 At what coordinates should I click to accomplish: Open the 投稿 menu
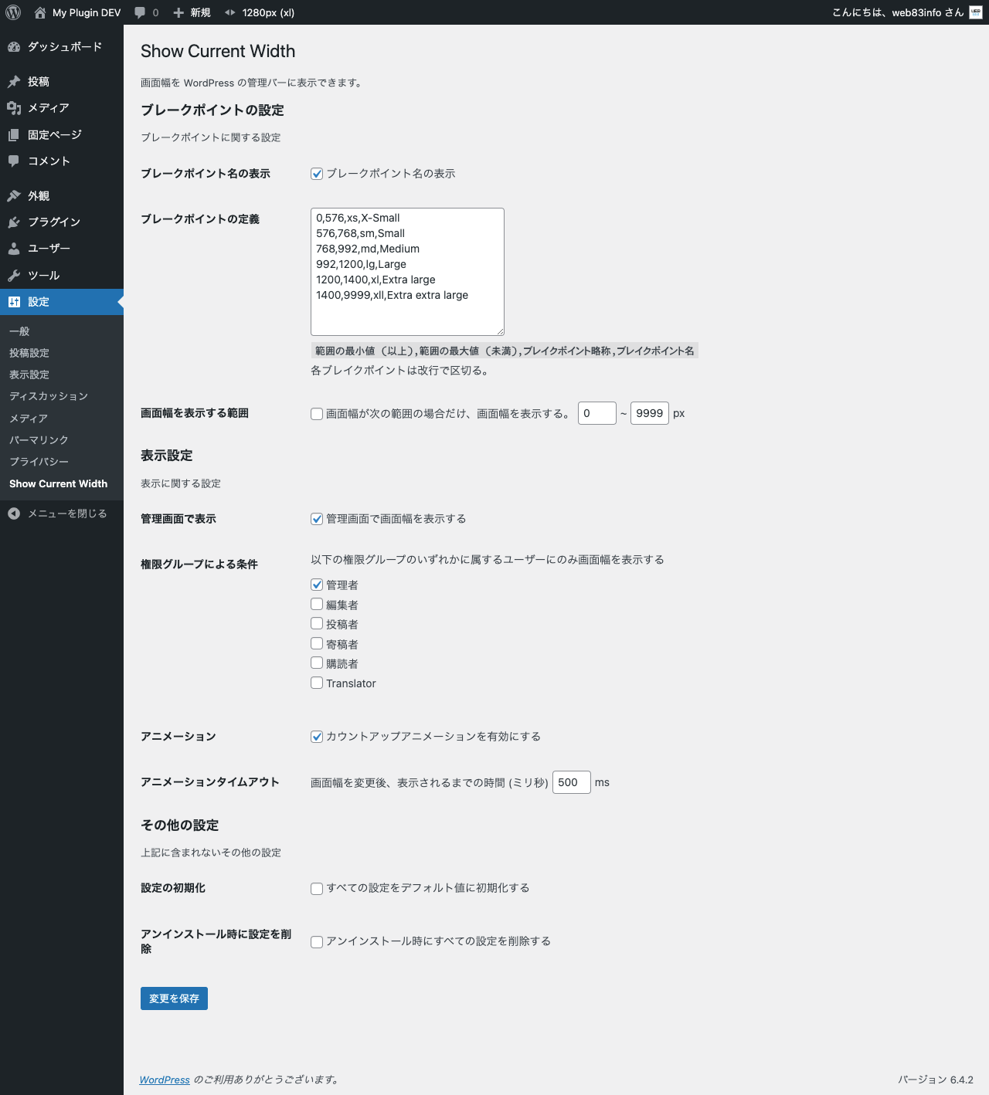(x=62, y=82)
